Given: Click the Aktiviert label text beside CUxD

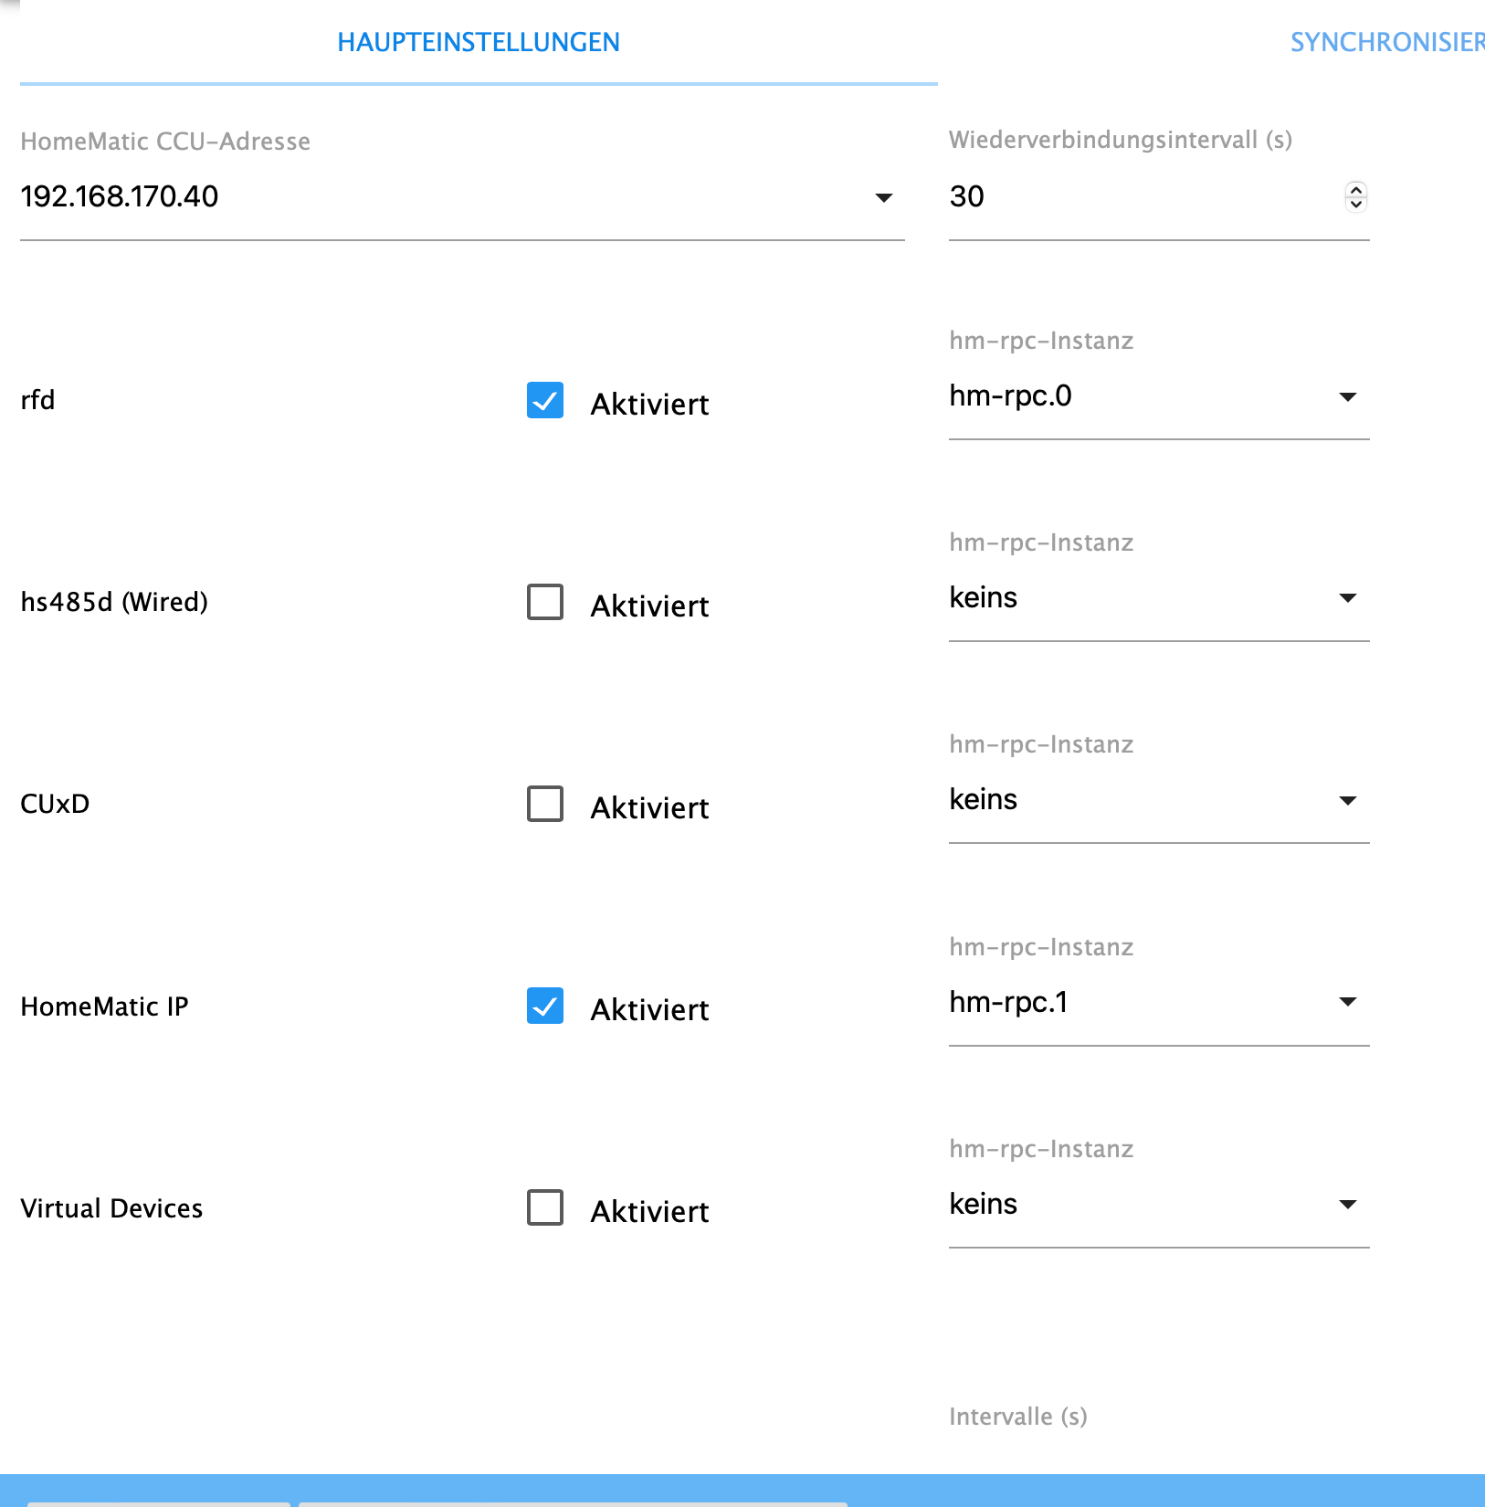Looking at the screenshot, I should 649,807.
